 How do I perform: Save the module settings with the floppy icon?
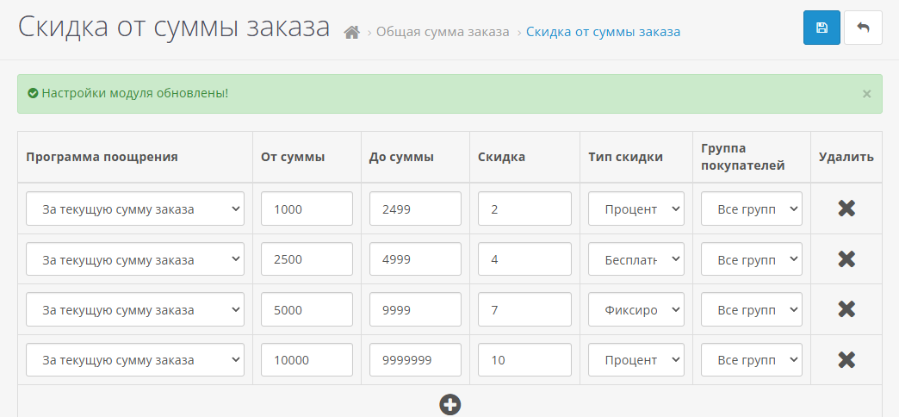tap(821, 28)
